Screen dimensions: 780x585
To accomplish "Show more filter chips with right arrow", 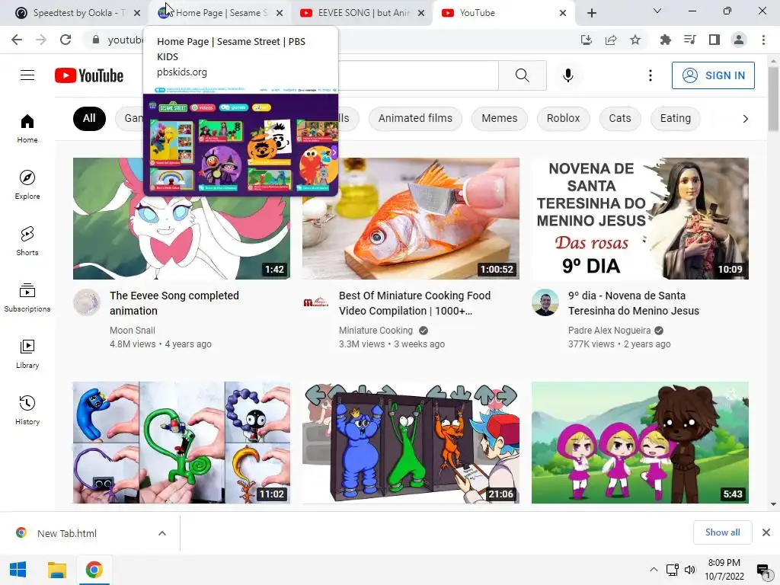I will coord(745,119).
